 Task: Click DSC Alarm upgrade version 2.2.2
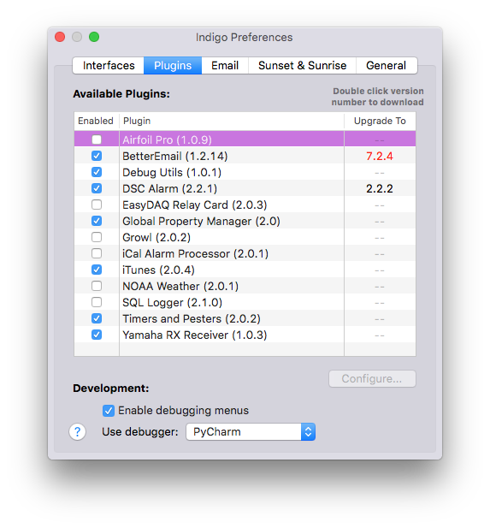pyautogui.click(x=380, y=188)
